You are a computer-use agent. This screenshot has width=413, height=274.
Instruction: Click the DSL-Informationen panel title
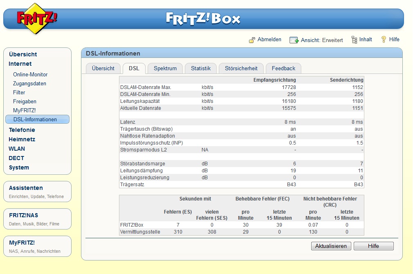pos(113,53)
